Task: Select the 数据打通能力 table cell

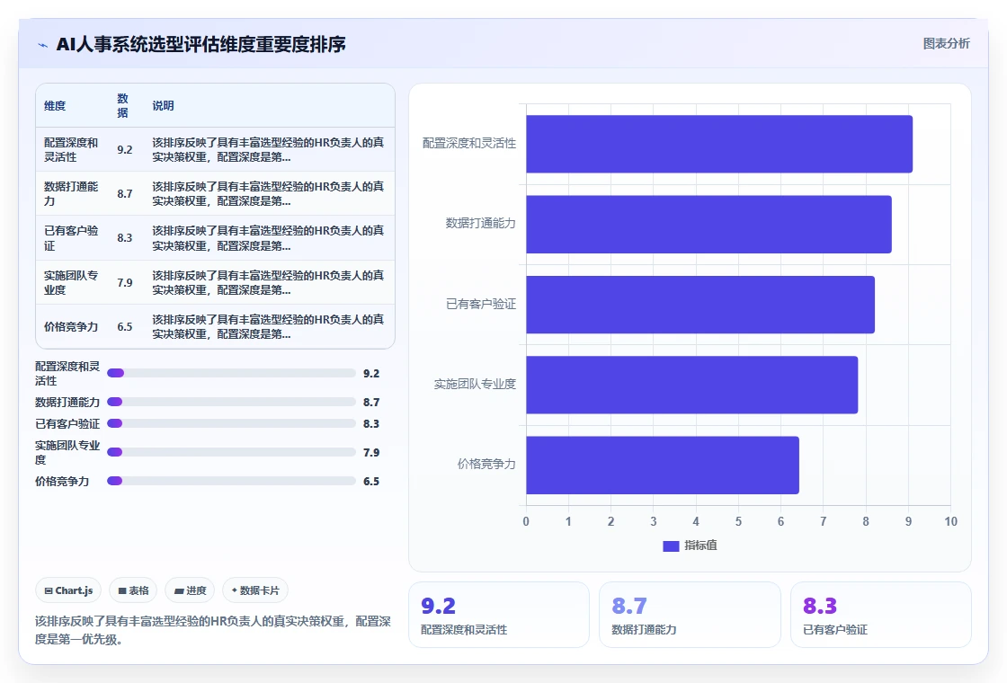Action: 73,193
